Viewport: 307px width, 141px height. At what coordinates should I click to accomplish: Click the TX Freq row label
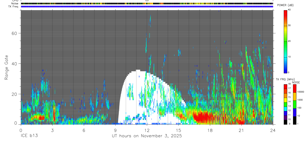tap(13, 6)
